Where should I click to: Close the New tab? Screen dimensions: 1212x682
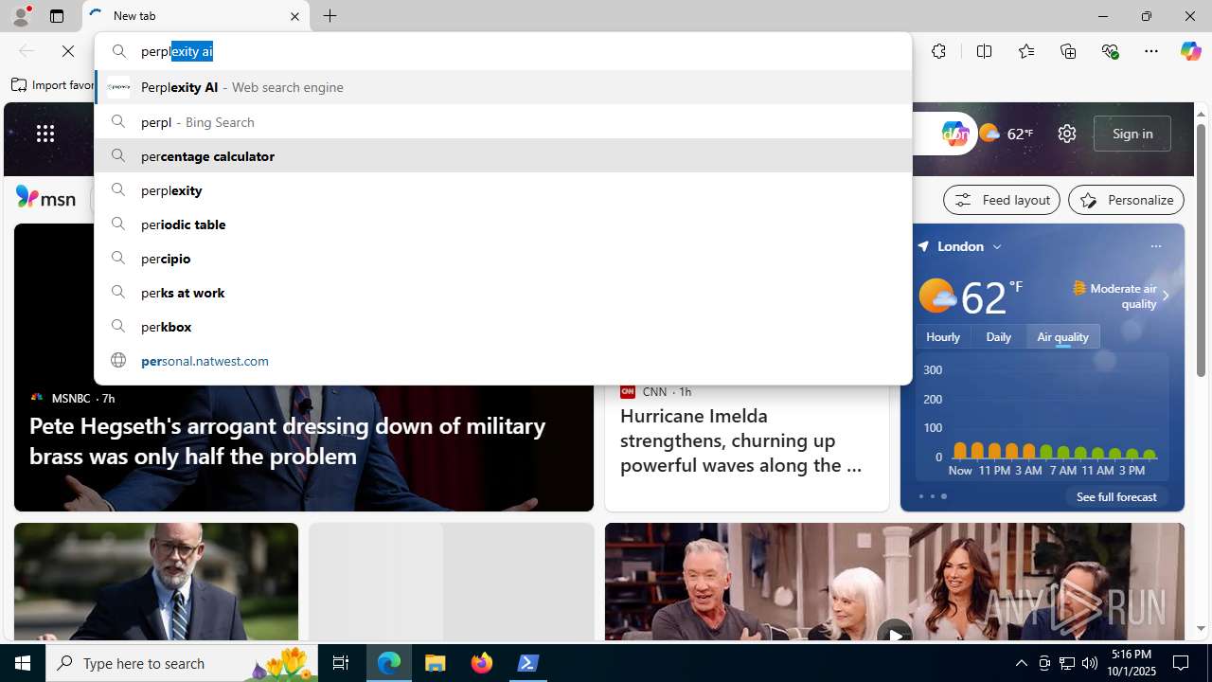point(294,16)
